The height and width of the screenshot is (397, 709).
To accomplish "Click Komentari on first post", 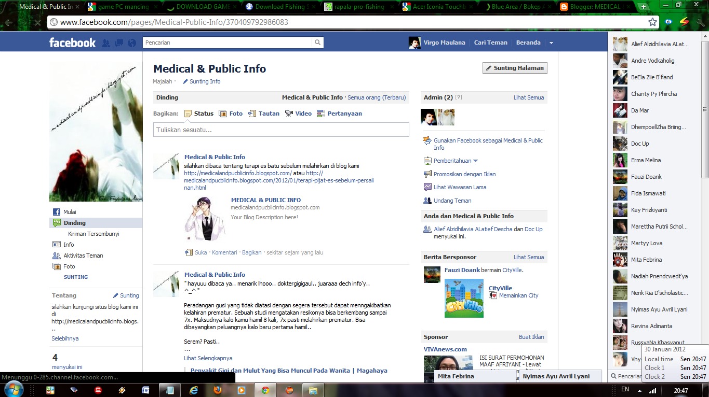I will [x=224, y=252].
